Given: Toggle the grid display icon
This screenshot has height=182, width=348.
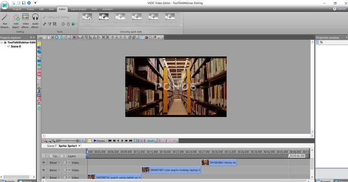Looking at the screenshot, I should [x=142, y=37].
